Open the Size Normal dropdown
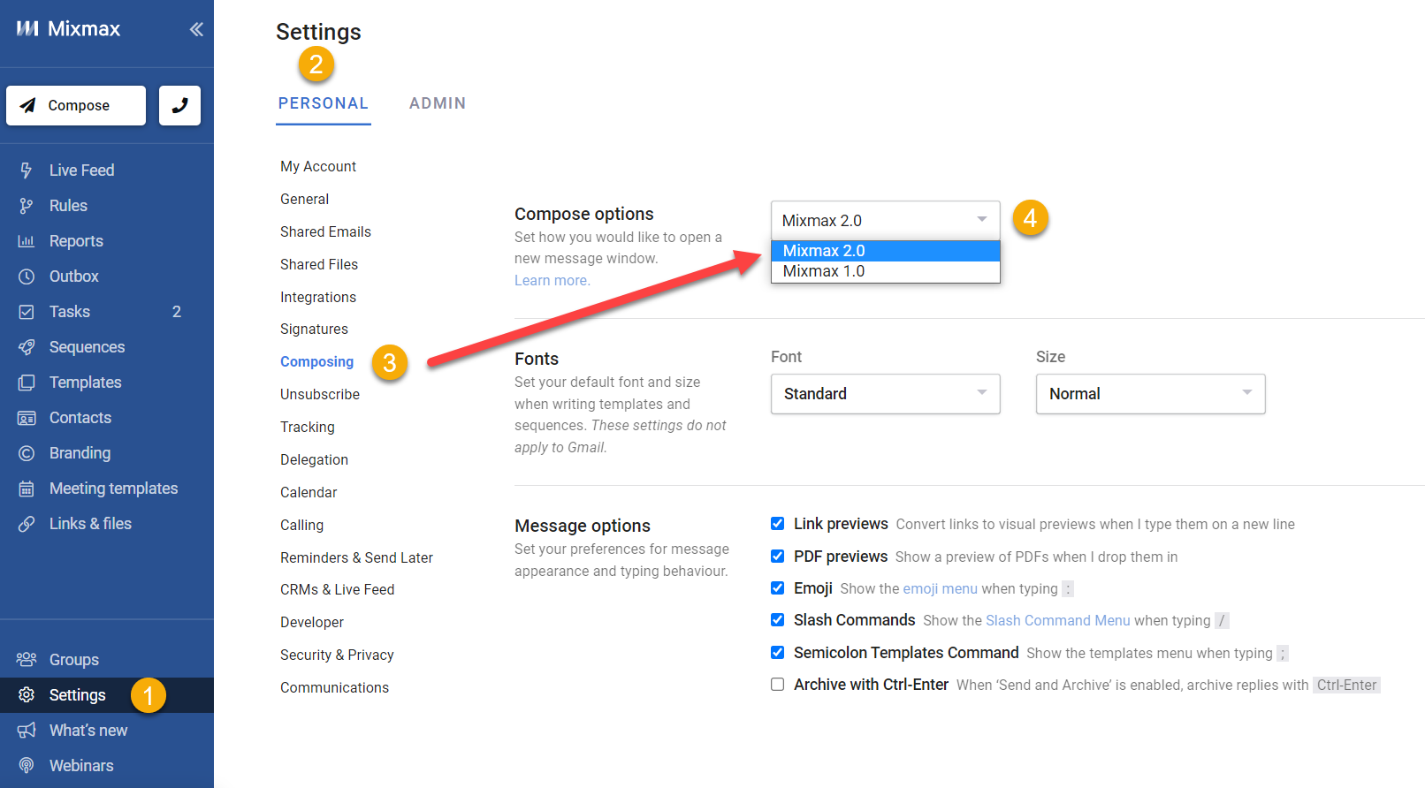 pos(1151,394)
